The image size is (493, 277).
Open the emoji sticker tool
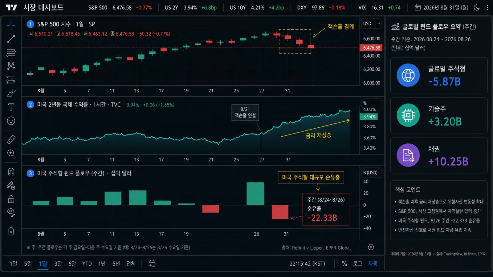pos(11,121)
